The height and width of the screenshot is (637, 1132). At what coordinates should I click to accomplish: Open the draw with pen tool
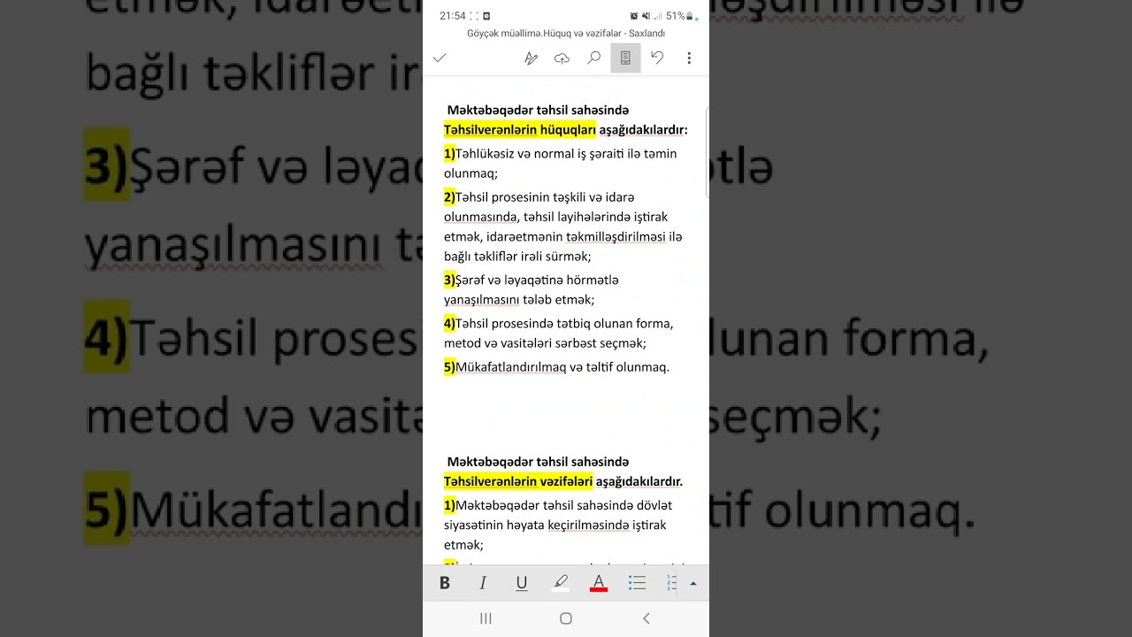(531, 58)
